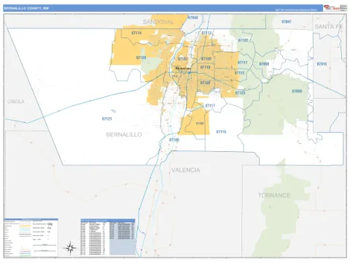Click the 'BERNALILLO COUNTY, NM' map title
The height and width of the screenshot is (263, 350).
[26, 8]
